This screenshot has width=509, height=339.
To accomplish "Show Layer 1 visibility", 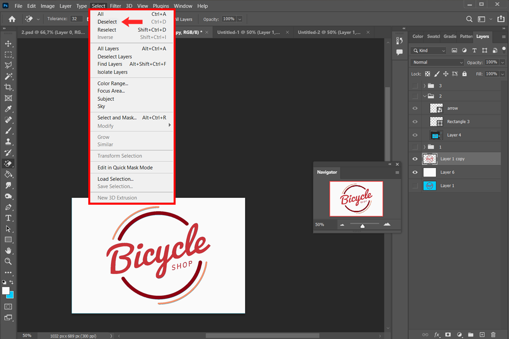I will coord(415,185).
